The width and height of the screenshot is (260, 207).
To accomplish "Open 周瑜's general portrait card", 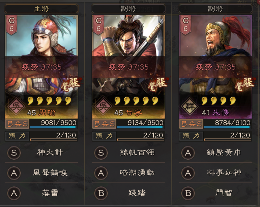I will pyautogui.click(x=41, y=67).
